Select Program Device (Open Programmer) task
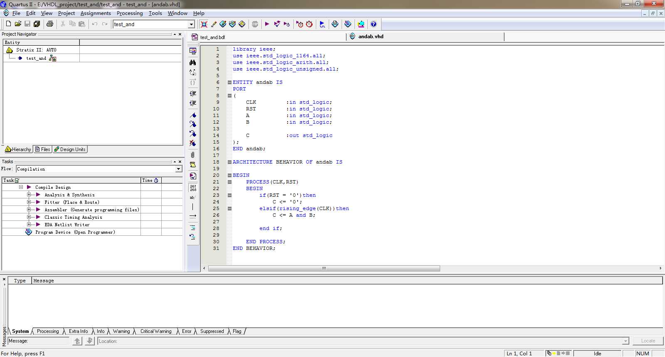Image resolution: width=665 pixels, height=357 pixels. pos(75,232)
